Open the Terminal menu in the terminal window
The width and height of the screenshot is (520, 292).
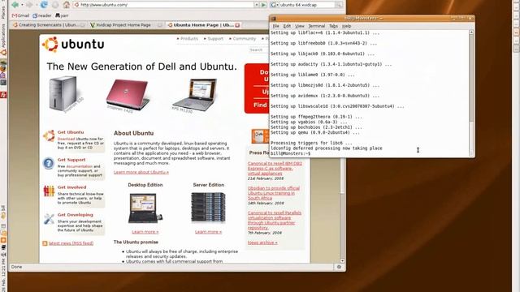click(x=316, y=26)
